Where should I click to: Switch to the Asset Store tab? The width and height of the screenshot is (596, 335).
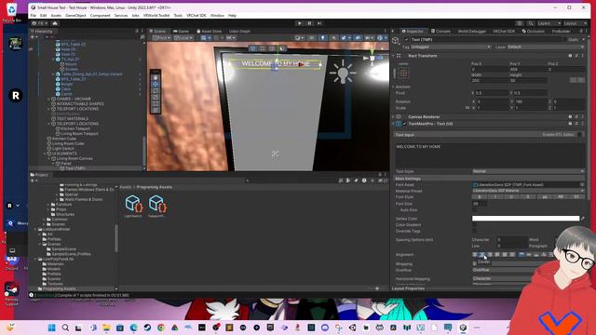click(x=209, y=31)
